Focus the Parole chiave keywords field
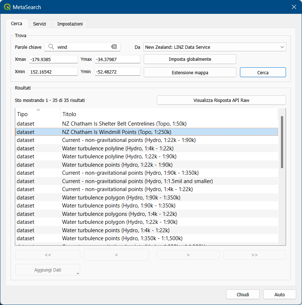The height and width of the screenshot is (305, 302). pos(82,47)
